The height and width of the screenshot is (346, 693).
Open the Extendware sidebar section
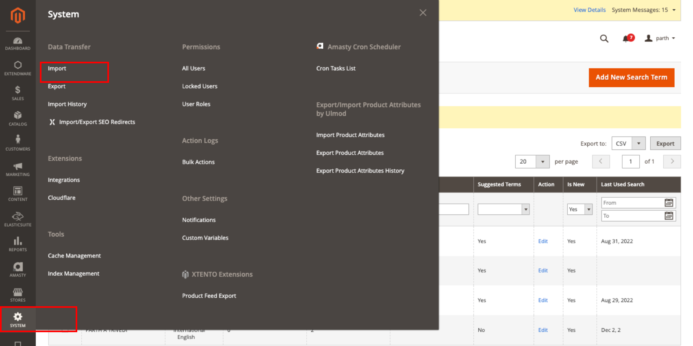click(x=17, y=69)
